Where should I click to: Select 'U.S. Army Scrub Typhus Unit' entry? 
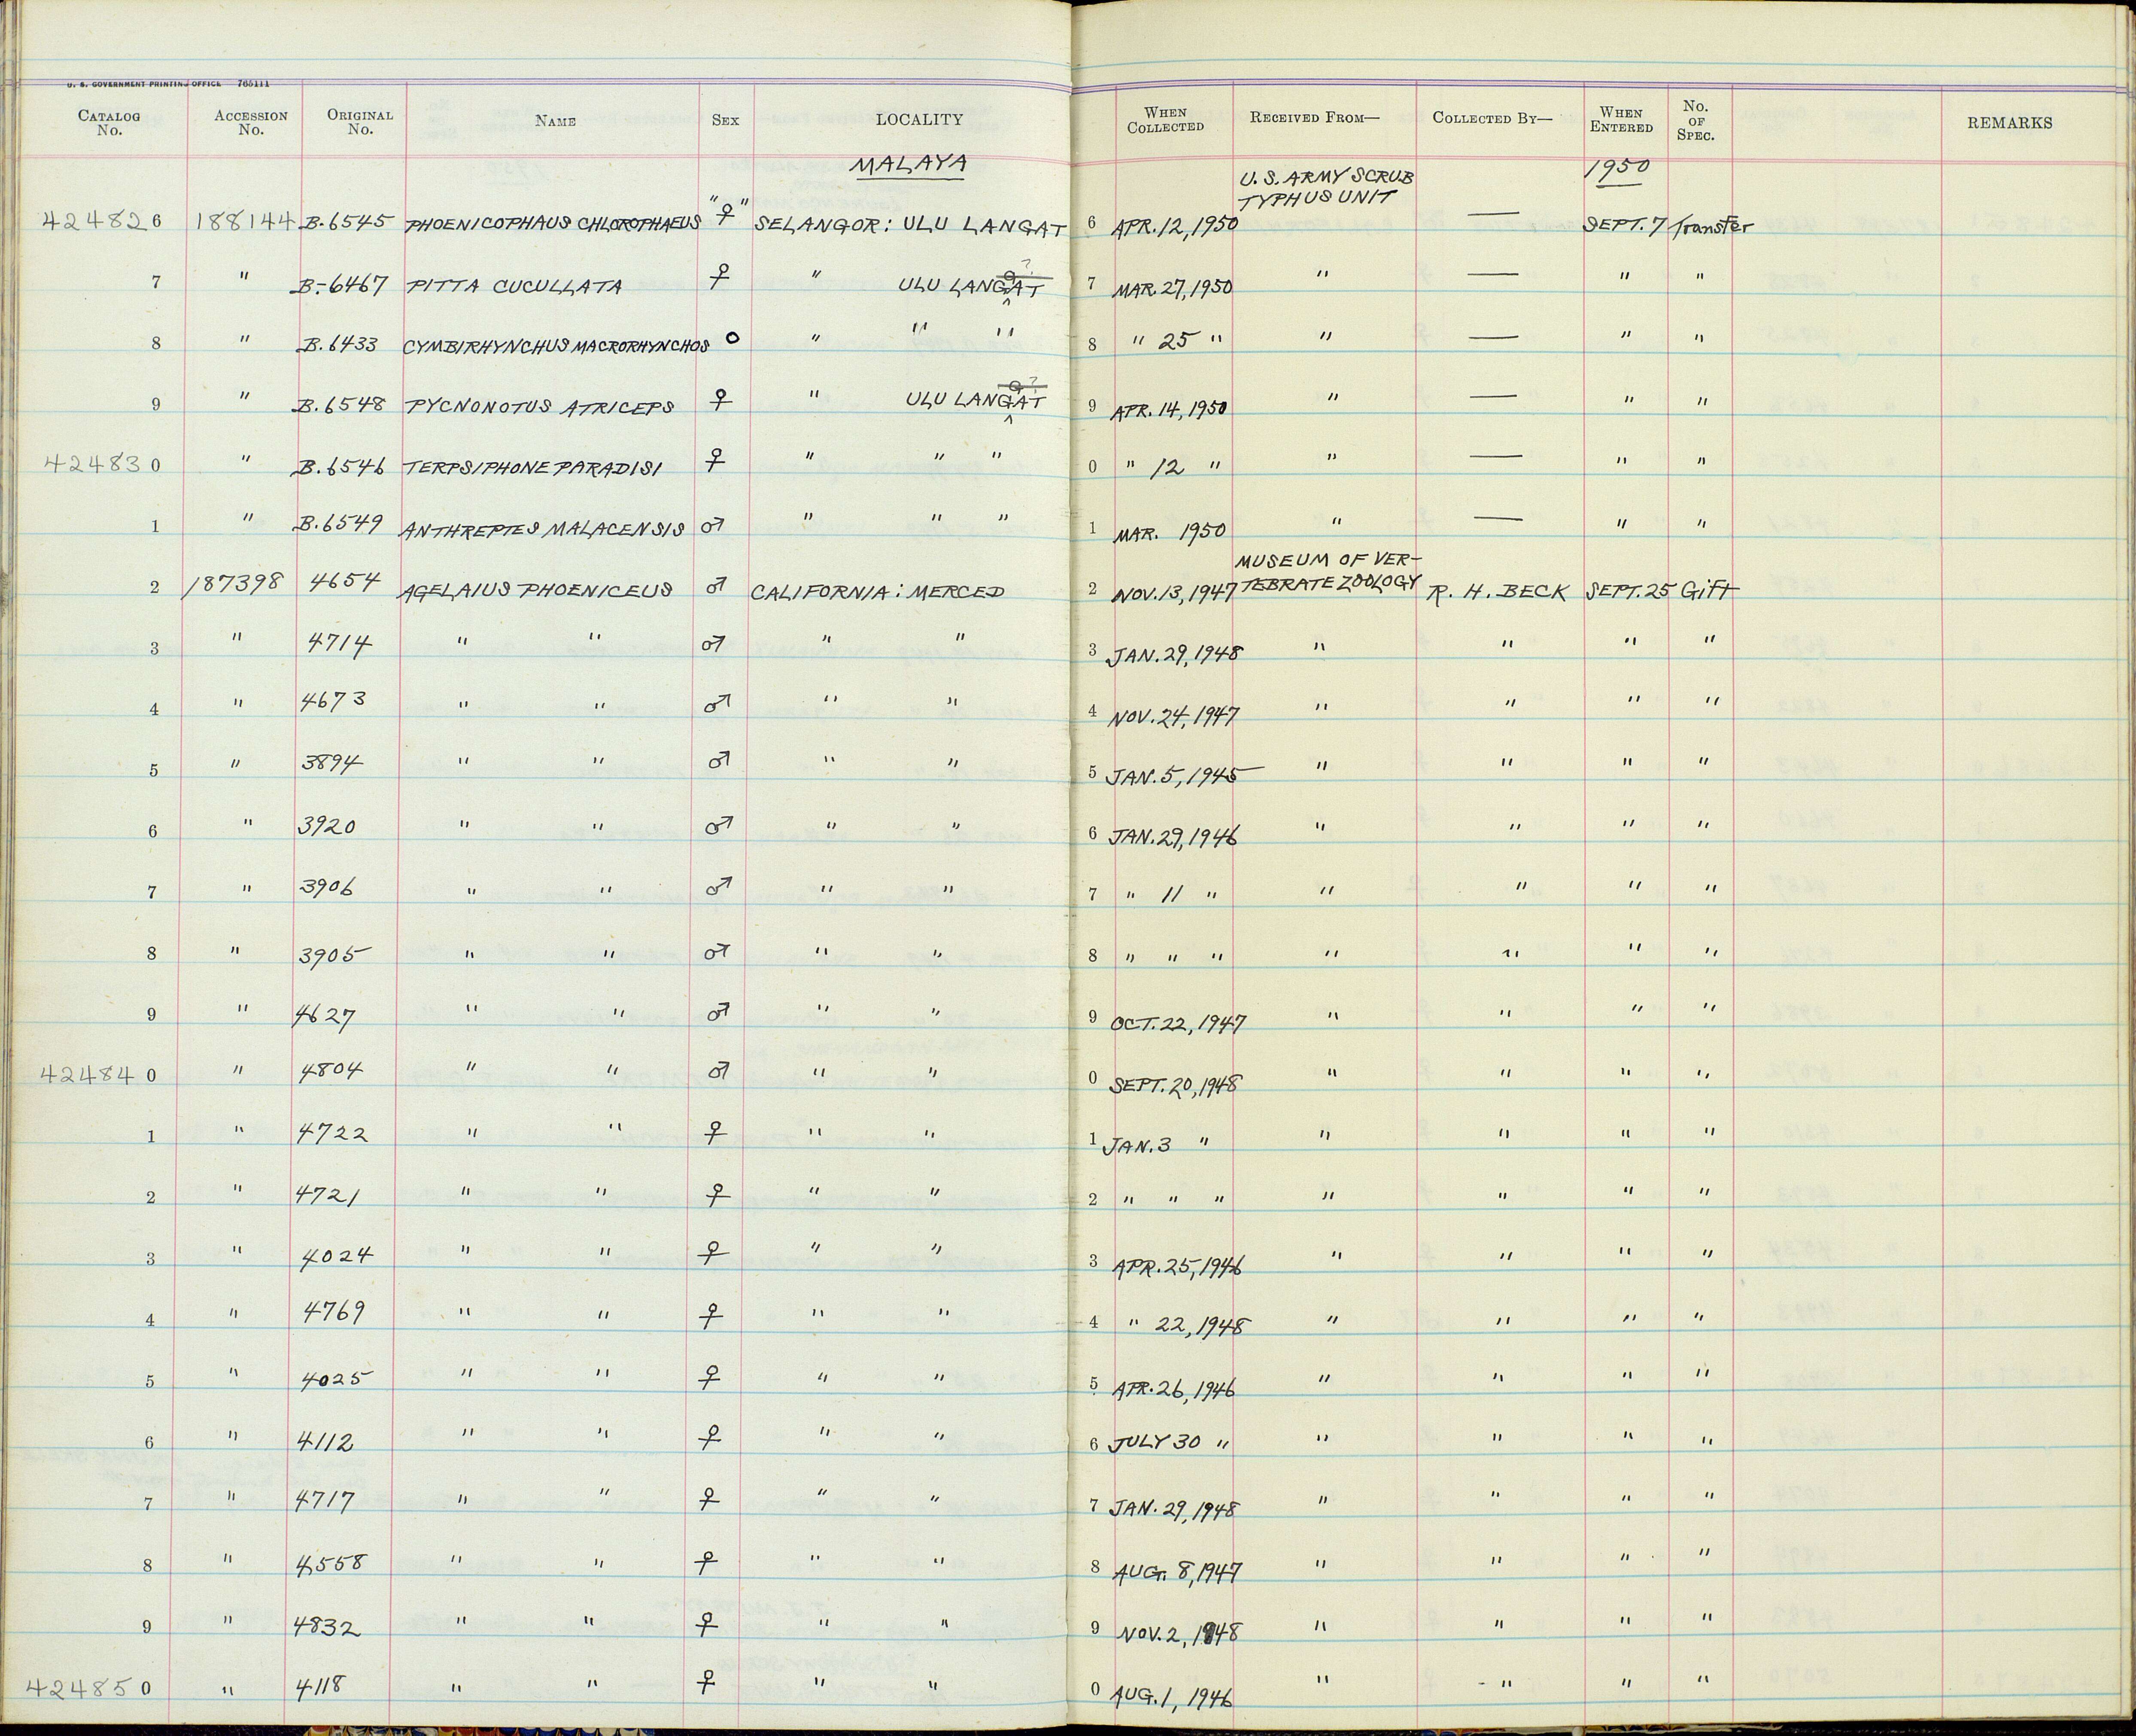(x=1326, y=190)
